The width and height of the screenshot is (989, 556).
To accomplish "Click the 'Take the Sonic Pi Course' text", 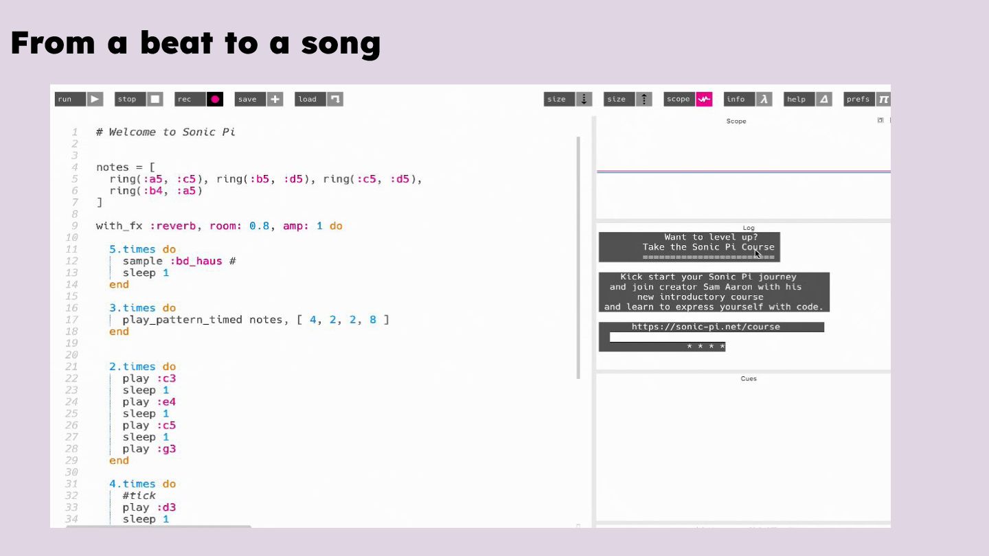I will pyautogui.click(x=708, y=247).
